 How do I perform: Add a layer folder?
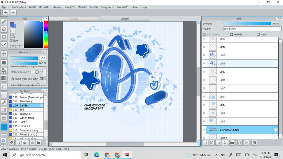(232, 143)
